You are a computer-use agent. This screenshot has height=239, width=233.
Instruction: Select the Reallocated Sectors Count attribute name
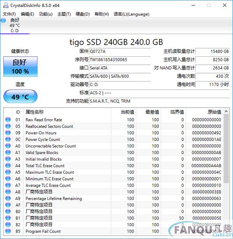click(49, 126)
